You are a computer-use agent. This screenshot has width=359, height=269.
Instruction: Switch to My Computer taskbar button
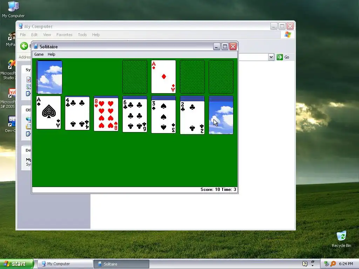[x=65, y=264]
